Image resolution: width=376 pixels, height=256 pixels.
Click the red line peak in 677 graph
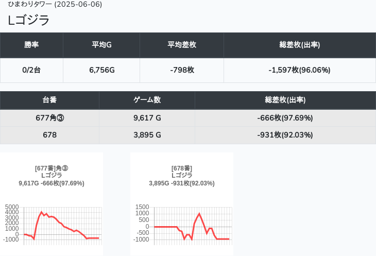click(42, 212)
